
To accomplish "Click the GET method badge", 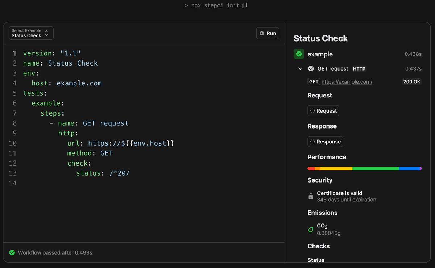I will click(314, 82).
